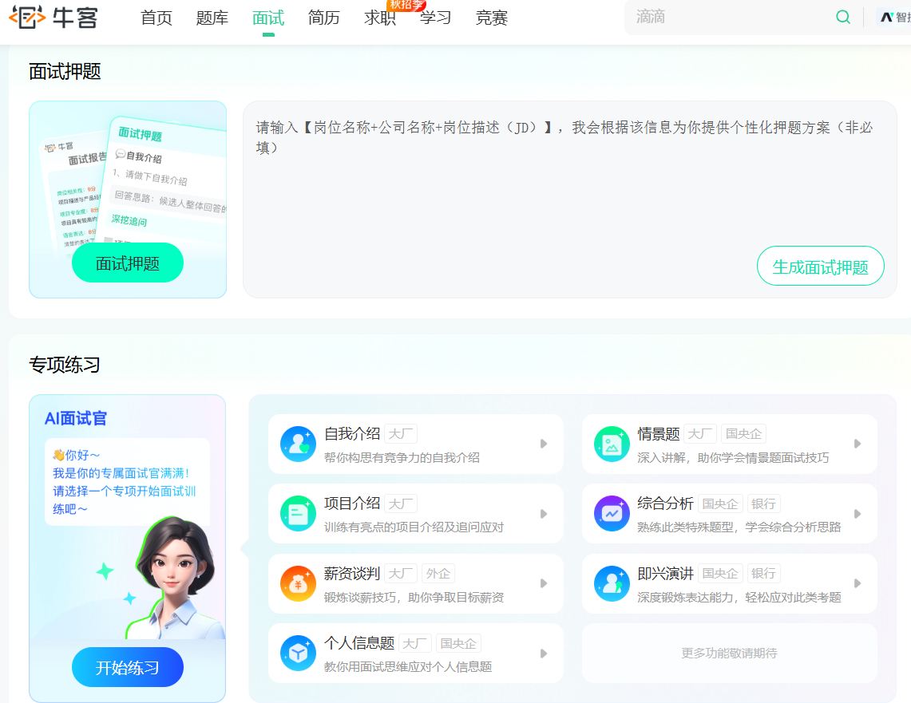This screenshot has width=911, height=703.
Task: Click the 外企 tag beside 薪资谈判
Action: pos(438,574)
